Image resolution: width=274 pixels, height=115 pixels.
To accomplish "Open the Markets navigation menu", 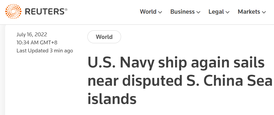I will (249, 12).
